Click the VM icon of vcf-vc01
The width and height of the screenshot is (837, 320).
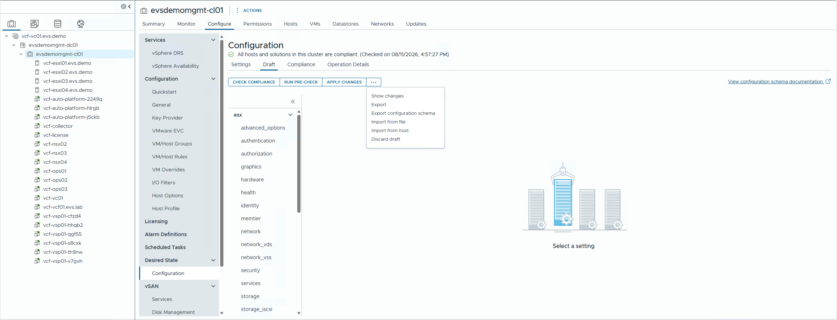[37, 198]
